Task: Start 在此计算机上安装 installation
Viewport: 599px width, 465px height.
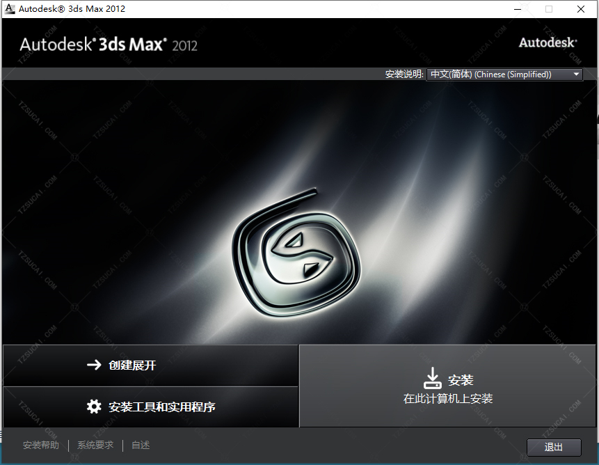Action: pyautogui.click(x=447, y=386)
